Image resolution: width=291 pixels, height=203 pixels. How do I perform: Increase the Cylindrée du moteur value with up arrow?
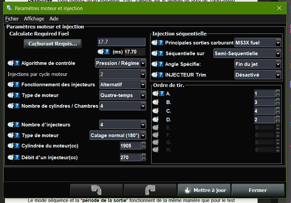(x=144, y=144)
